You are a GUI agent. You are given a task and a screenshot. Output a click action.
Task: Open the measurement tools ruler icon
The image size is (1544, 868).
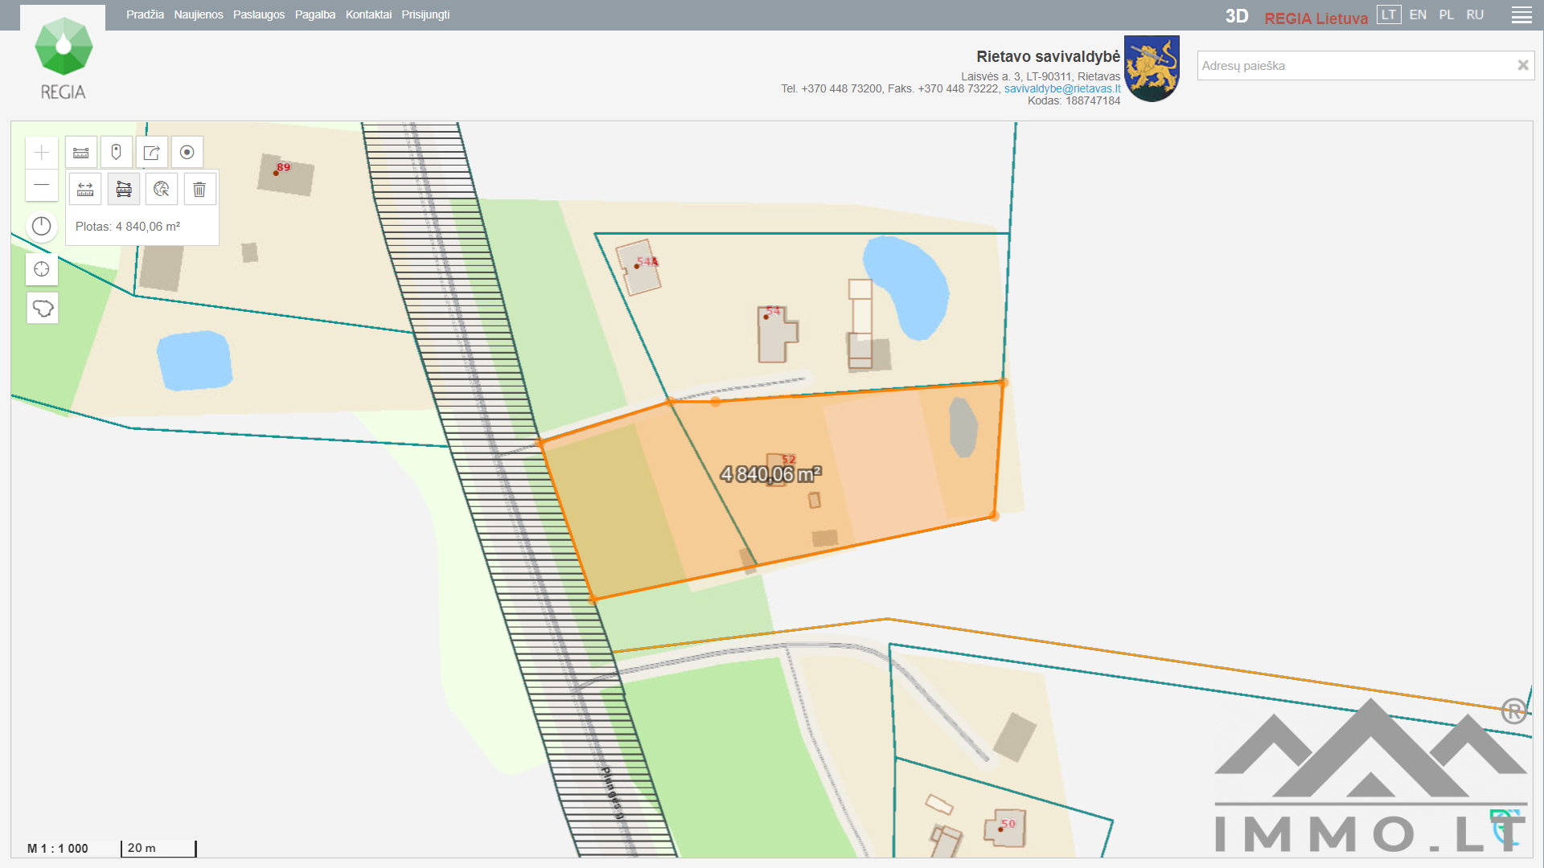pos(81,153)
